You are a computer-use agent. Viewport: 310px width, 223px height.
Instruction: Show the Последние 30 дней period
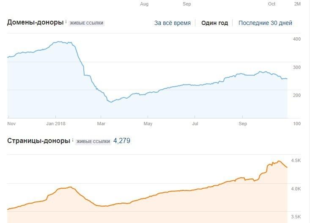coord(265,23)
